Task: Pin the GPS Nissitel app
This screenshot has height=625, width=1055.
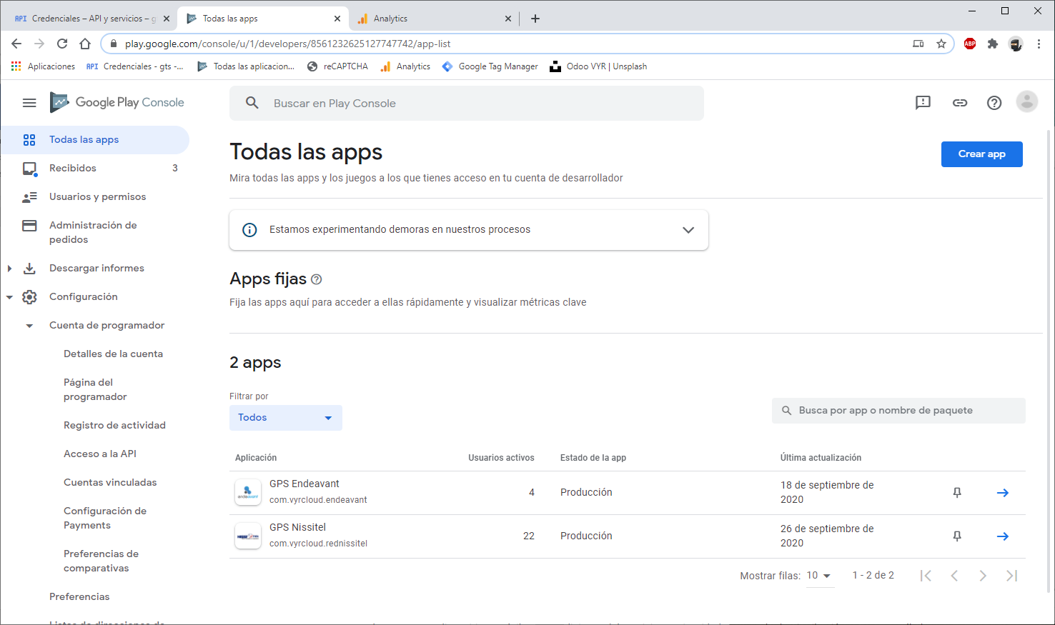Action: click(957, 536)
